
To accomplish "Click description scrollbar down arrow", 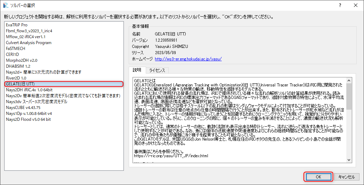I will point(349,160).
